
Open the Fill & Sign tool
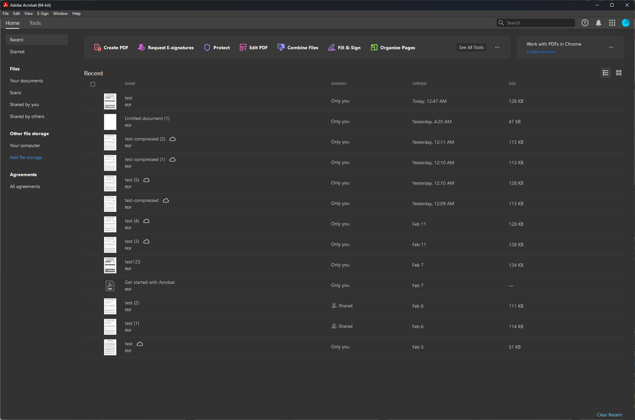[344, 48]
